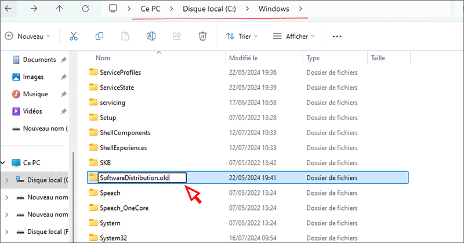Image resolution: width=464 pixels, height=243 pixels.
Task: Open Documents in the sidebar
Action: 39,60
